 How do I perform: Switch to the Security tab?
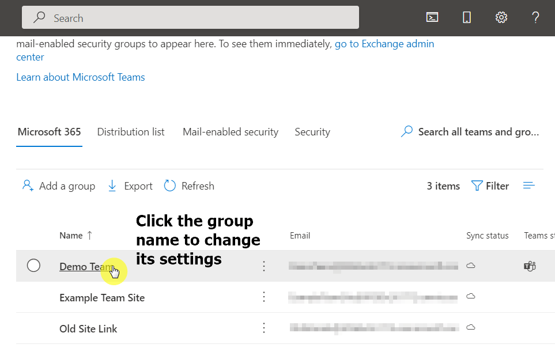(x=312, y=132)
